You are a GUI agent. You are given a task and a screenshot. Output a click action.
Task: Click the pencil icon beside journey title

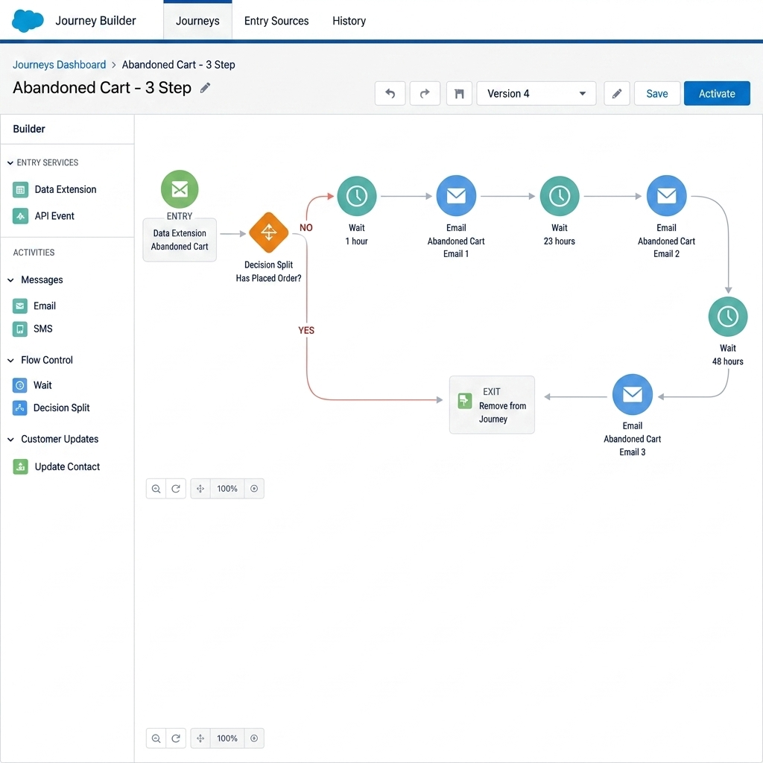[x=206, y=88]
